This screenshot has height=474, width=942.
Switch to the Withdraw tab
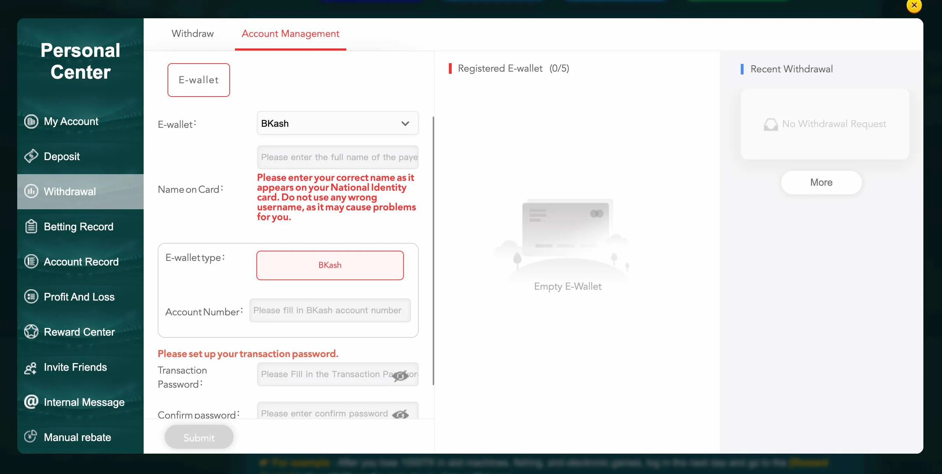click(192, 34)
